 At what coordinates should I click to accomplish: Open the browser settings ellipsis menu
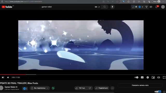tap(163, 2)
